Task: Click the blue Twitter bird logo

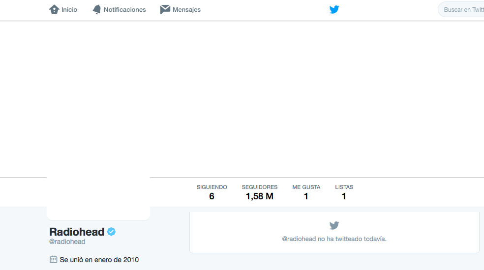Action: pyautogui.click(x=334, y=9)
